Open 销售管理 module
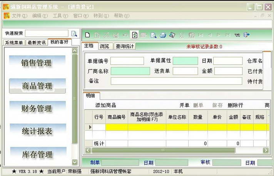Viewport: 274px width, 176px height. pos(37,62)
